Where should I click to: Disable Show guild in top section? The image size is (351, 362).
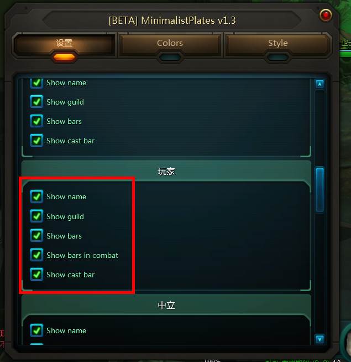[36, 102]
